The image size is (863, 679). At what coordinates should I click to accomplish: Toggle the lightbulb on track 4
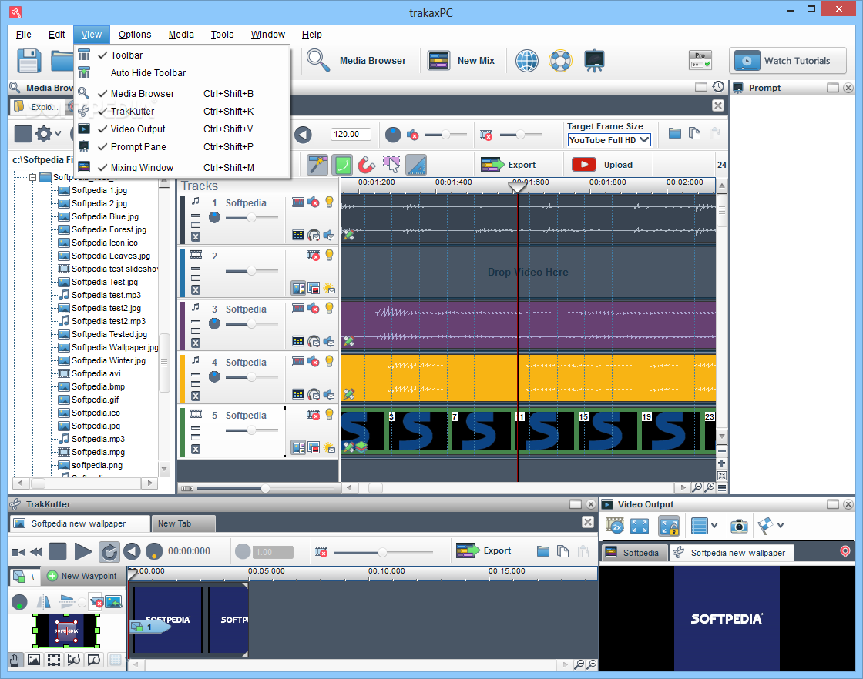tap(329, 361)
